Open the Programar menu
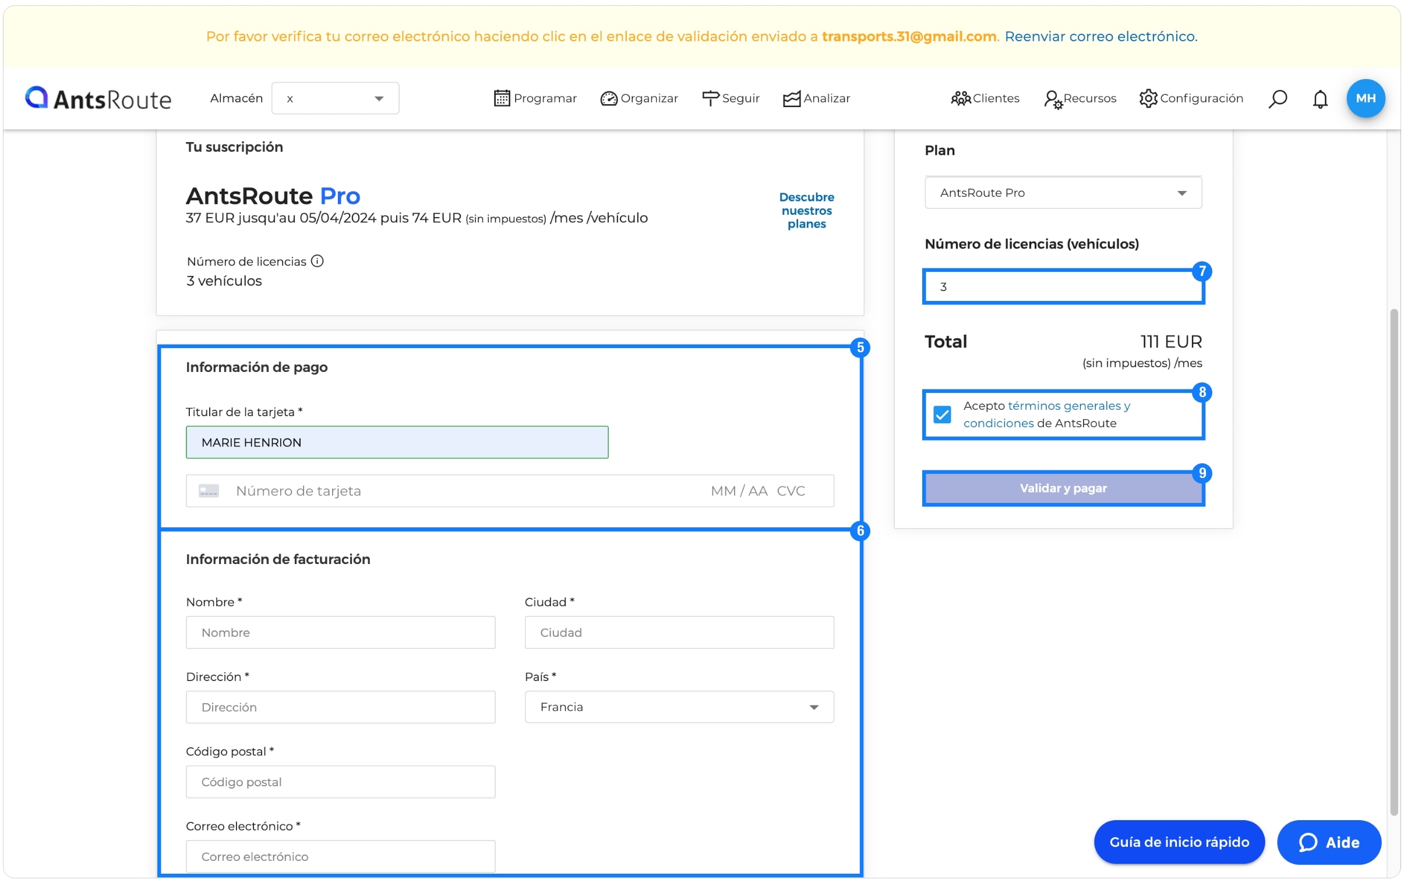Viewport: 1404px width, 883px height. (x=535, y=98)
